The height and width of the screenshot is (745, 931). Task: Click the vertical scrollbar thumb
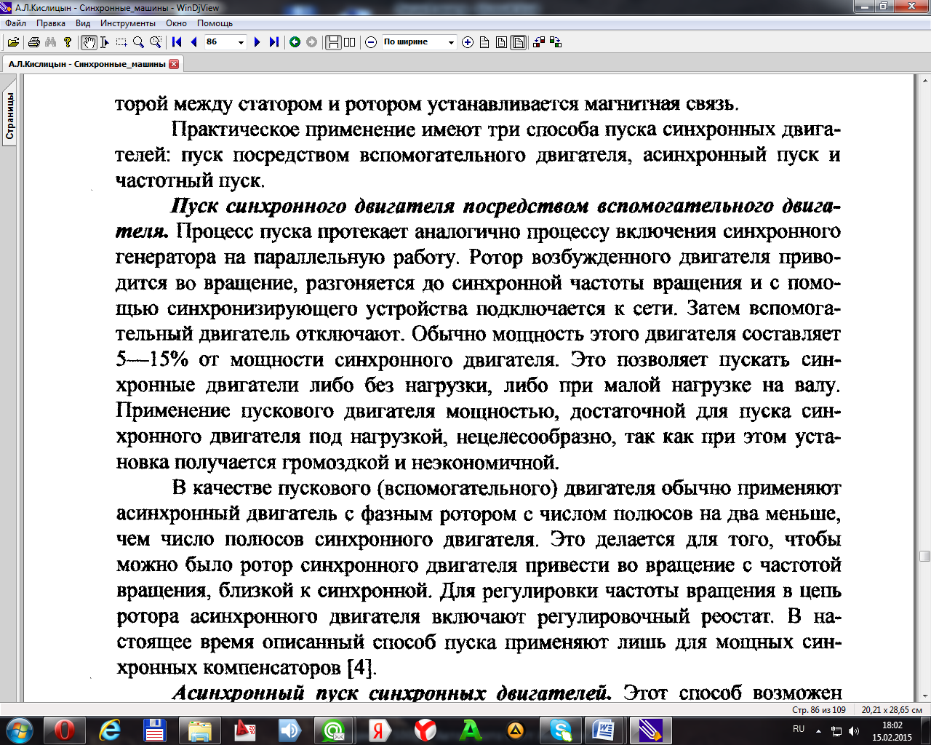coord(924,556)
